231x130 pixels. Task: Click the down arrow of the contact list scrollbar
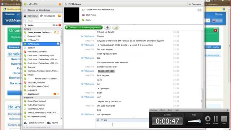click(61, 119)
